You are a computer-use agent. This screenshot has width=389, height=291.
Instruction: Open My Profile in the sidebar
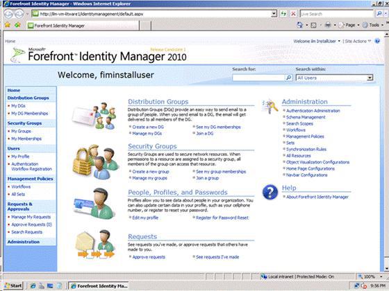[x=20, y=157]
